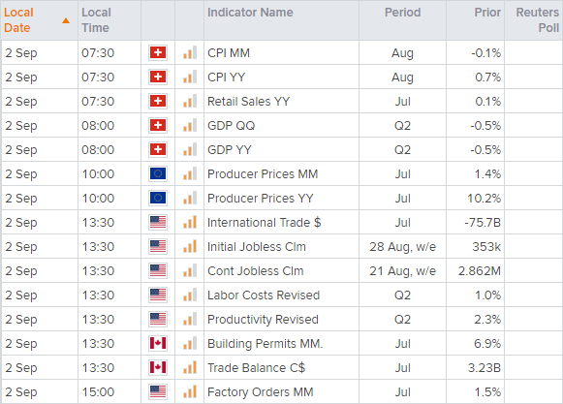The image size is (563, 404).
Task: Click the Local Date sort arrow
Action: tap(66, 20)
